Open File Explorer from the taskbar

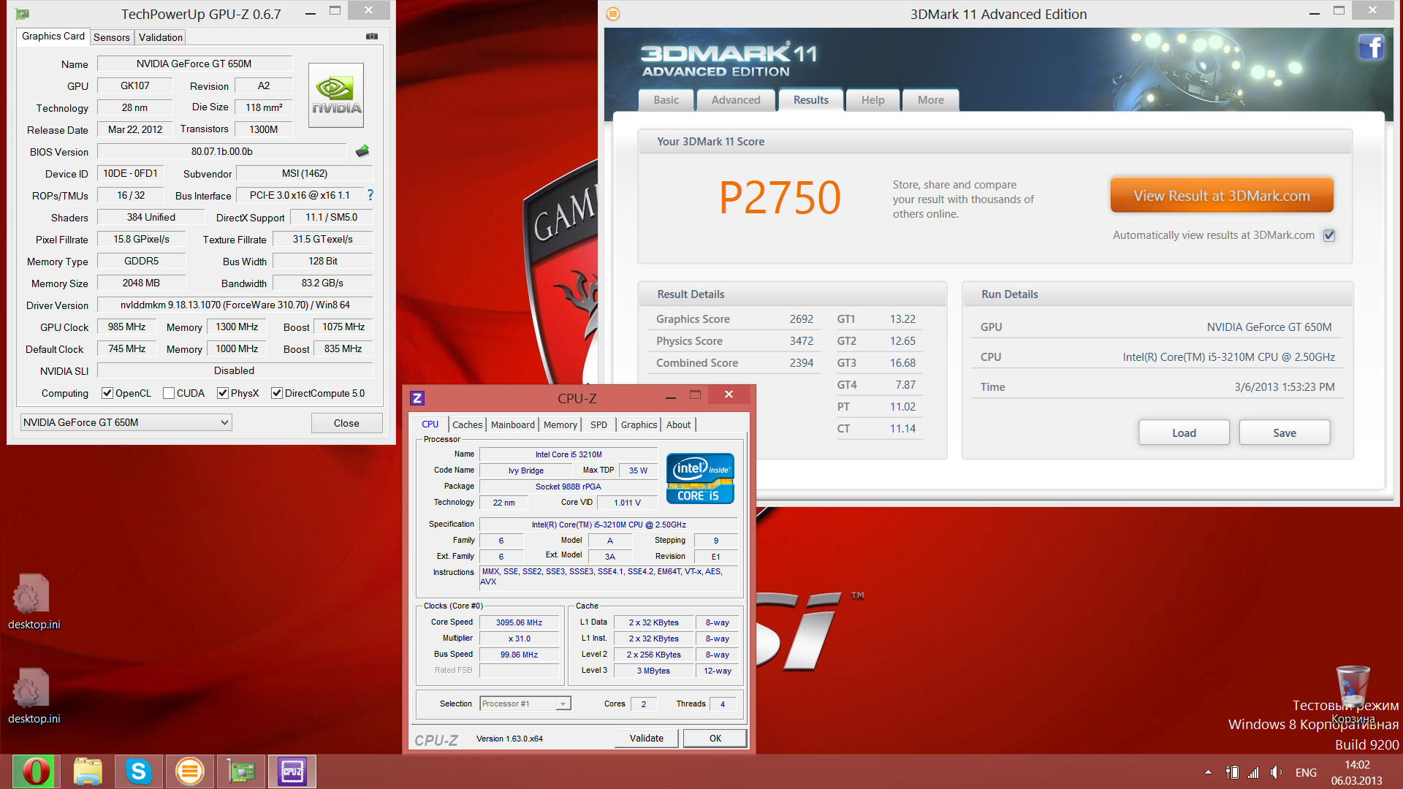[88, 771]
